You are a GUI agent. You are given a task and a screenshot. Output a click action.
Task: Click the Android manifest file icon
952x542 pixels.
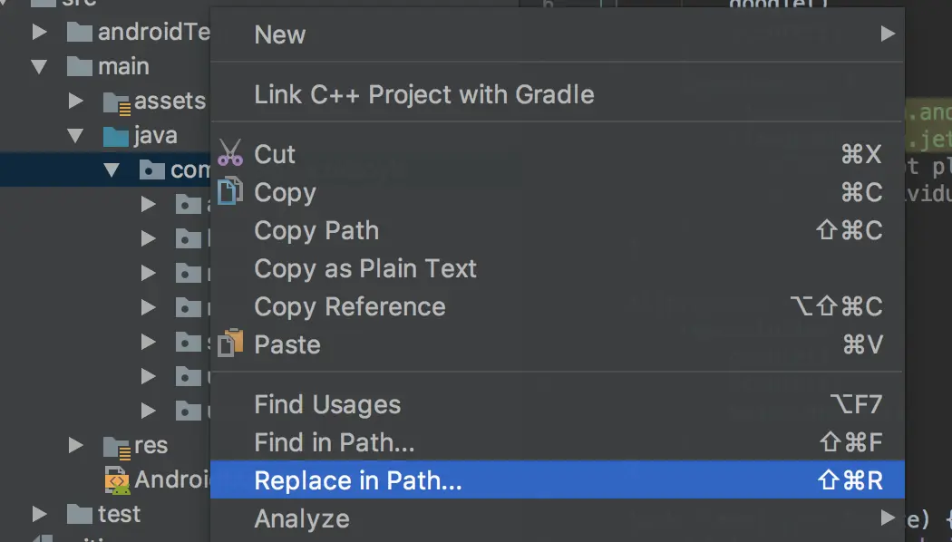pos(117,479)
